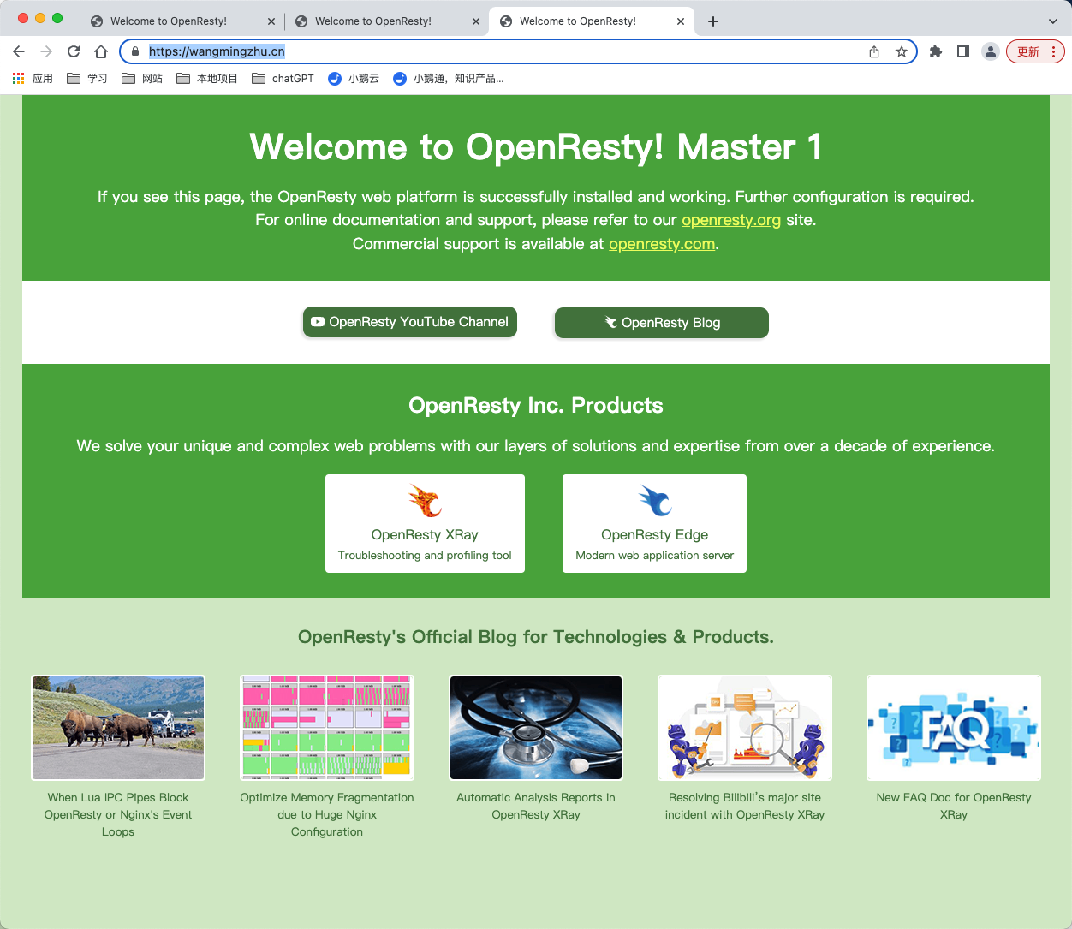This screenshot has height=929, width=1072.
Task: Open the user profile avatar
Action: [x=991, y=51]
